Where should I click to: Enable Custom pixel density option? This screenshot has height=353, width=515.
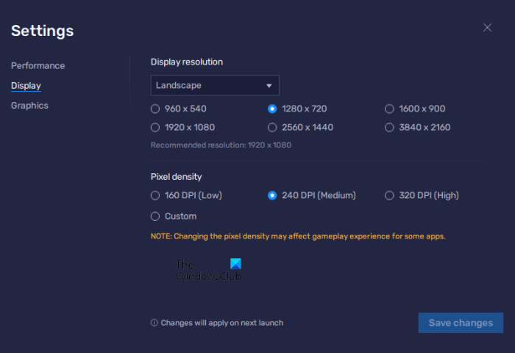155,216
